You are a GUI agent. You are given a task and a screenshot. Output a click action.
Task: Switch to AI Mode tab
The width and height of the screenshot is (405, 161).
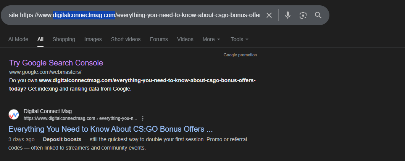18,39
